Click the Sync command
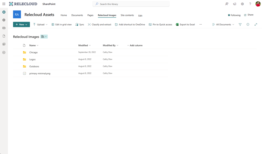The height and width of the screenshot is (154, 262). [80, 25]
